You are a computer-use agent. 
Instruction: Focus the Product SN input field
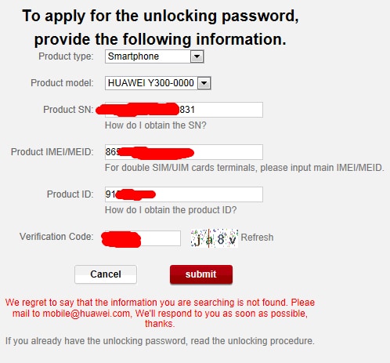point(184,110)
